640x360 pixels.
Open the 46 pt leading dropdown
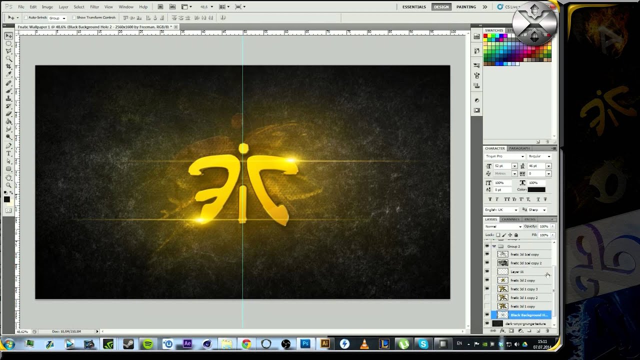(548, 165)
